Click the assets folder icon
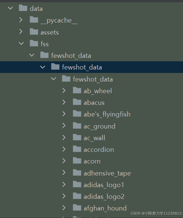Viewport: 183px width, 218px height. click(34, 31)
